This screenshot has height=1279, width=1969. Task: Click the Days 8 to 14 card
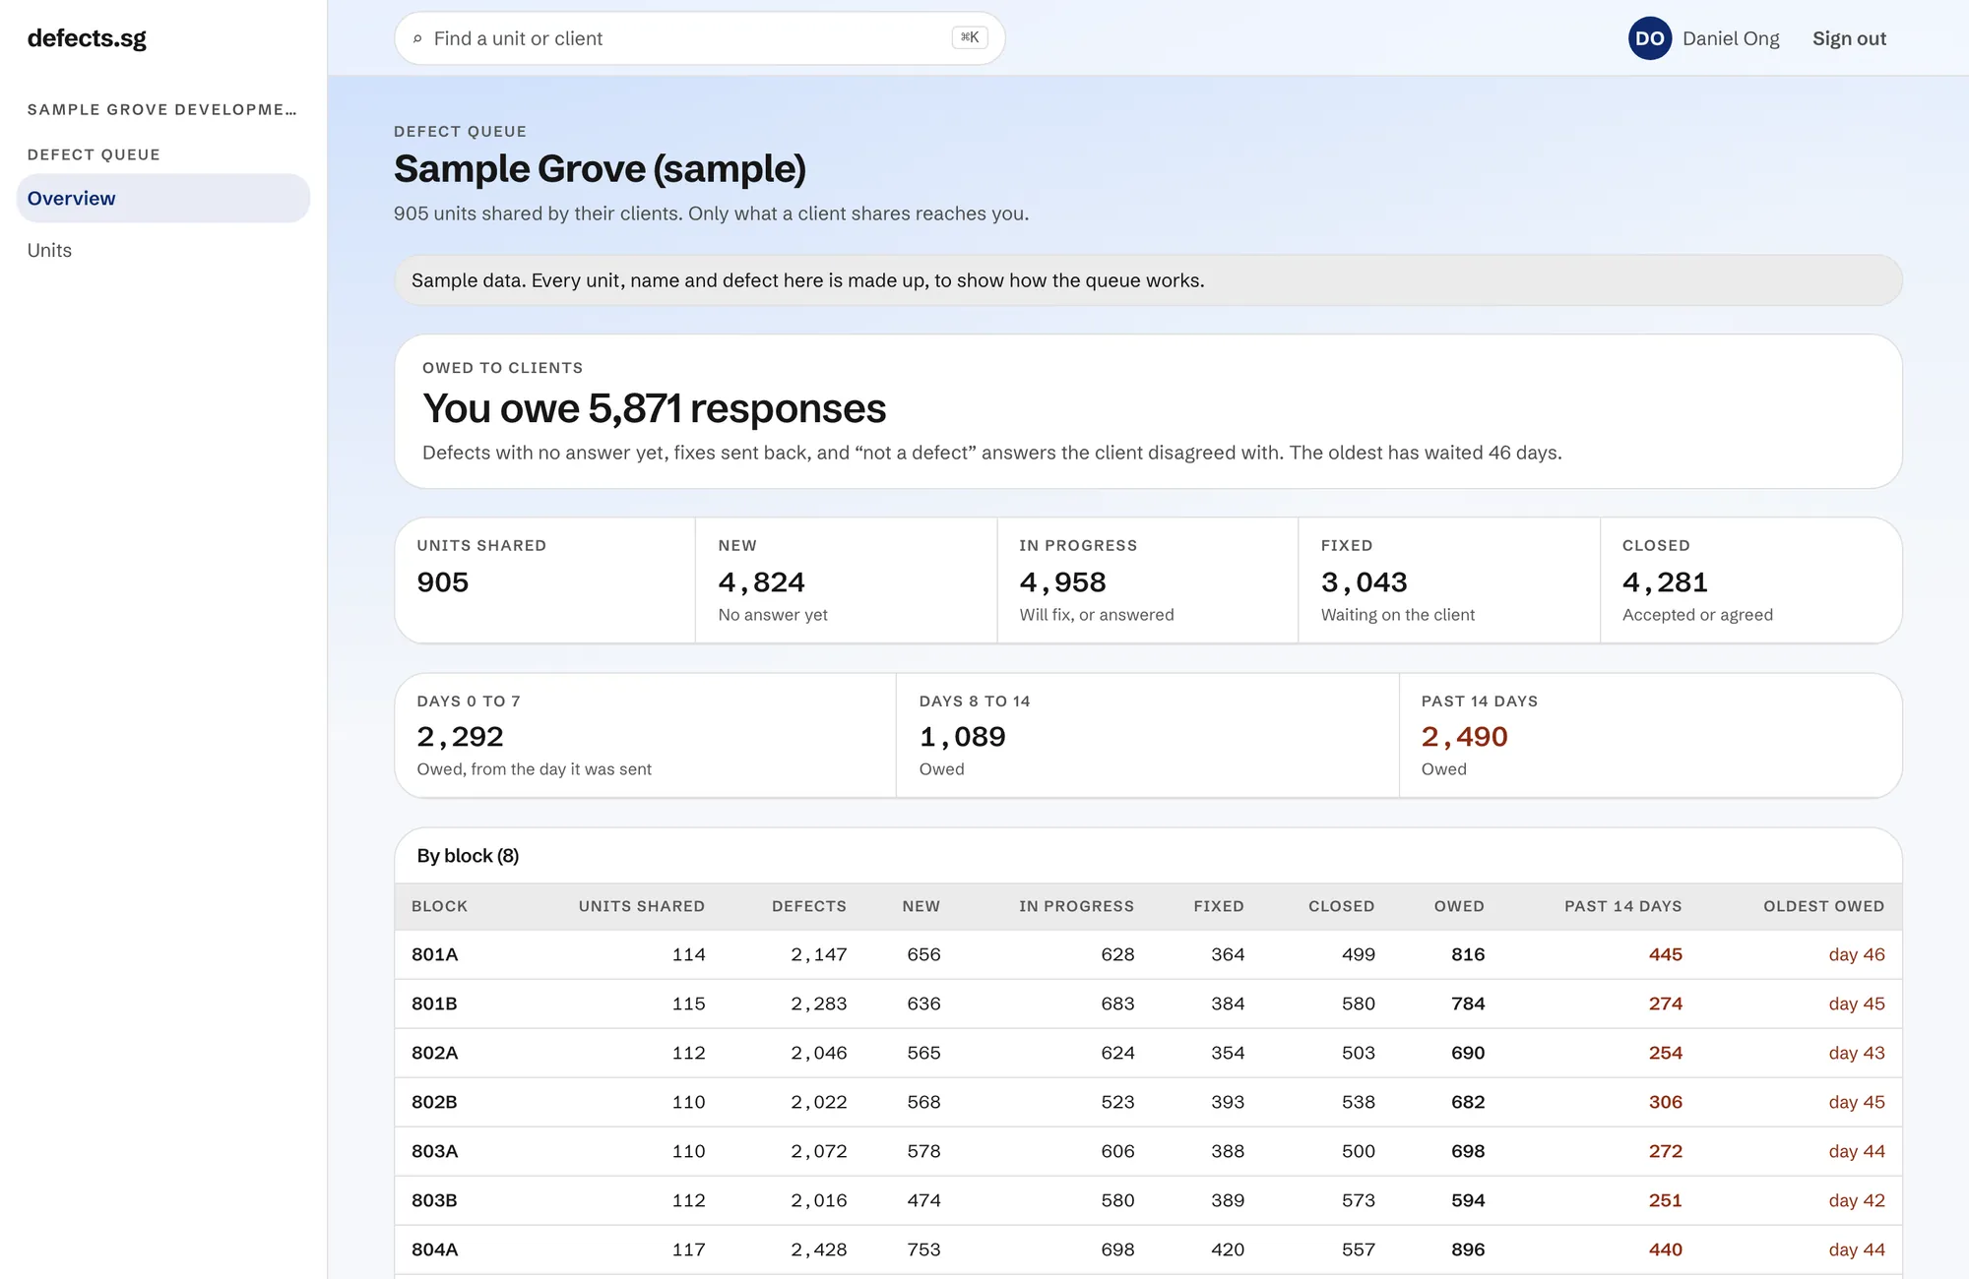pyautogui.click(x=1147, y=735)
